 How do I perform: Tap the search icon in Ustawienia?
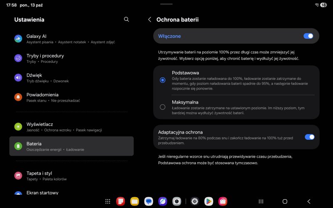127,19
